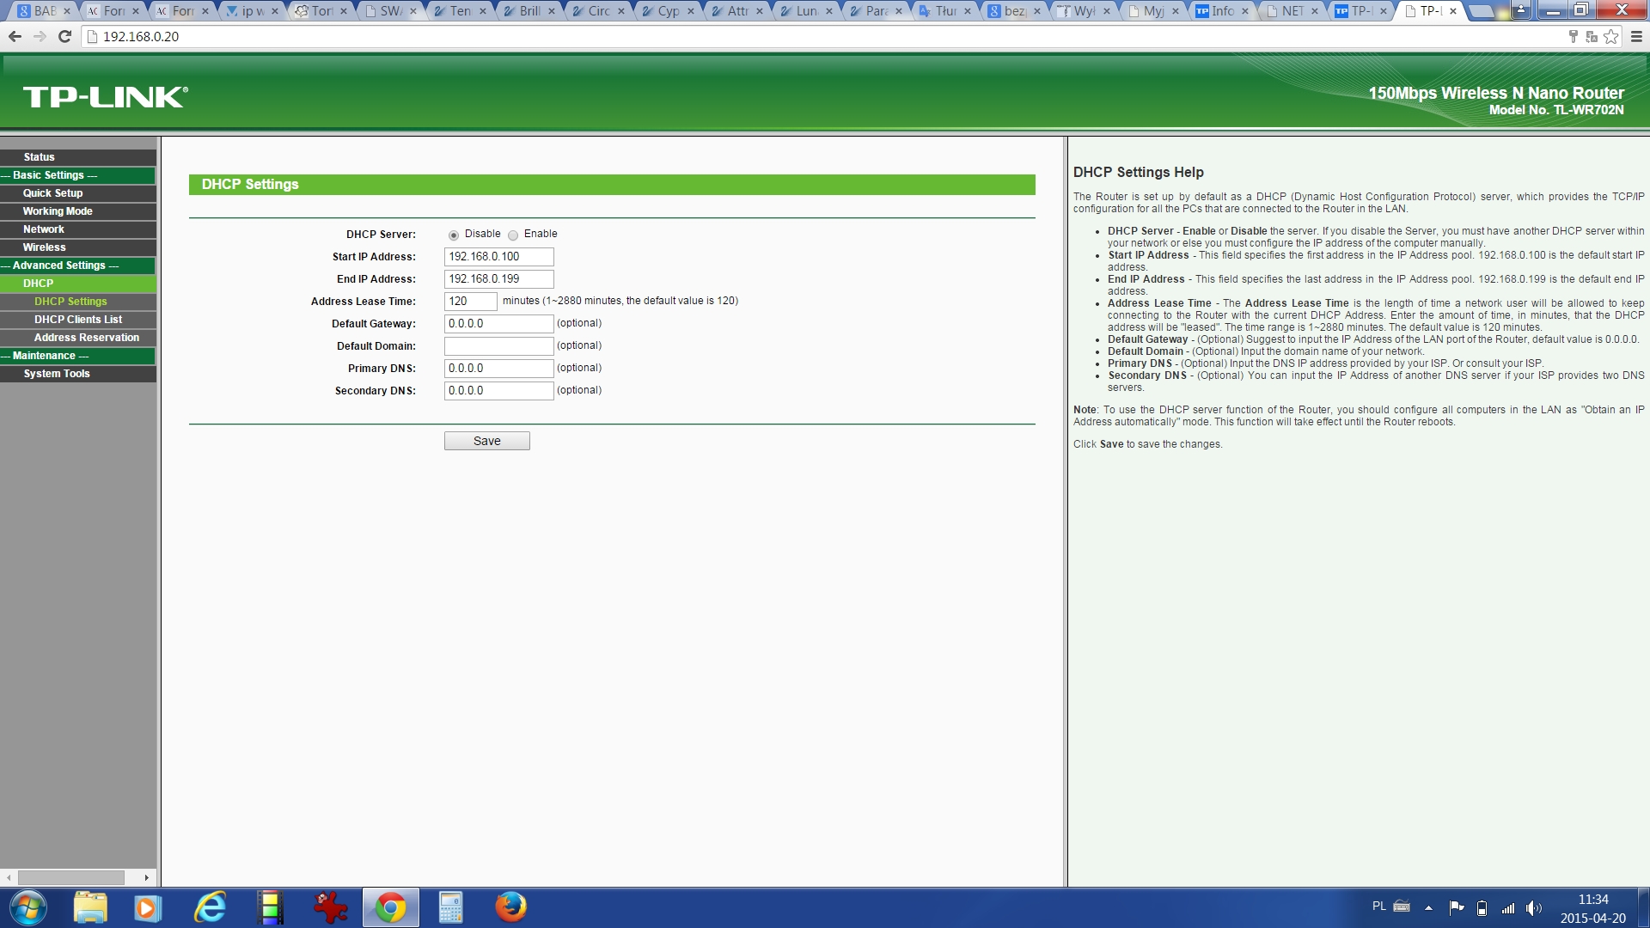Viewport: 1650px width, 928px height.
Task: Reload the page with the refresh icon
Action: pos(64,36)
